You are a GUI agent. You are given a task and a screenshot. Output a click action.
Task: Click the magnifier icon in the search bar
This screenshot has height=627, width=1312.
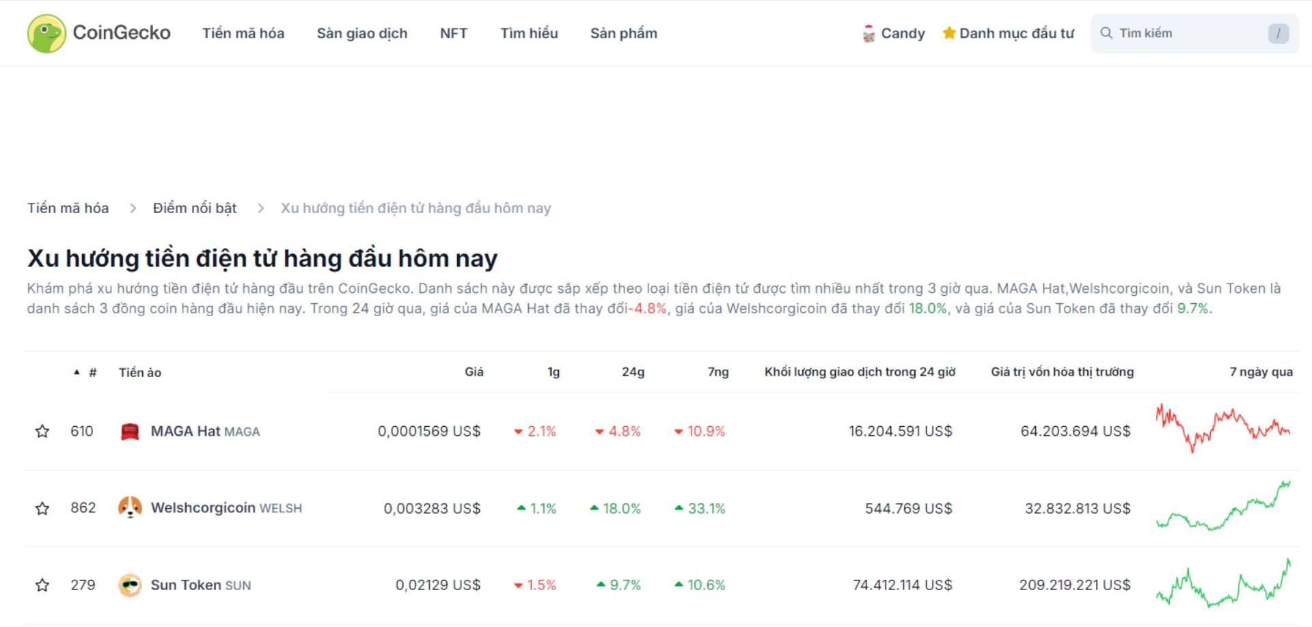click(x=1108, y=32)
